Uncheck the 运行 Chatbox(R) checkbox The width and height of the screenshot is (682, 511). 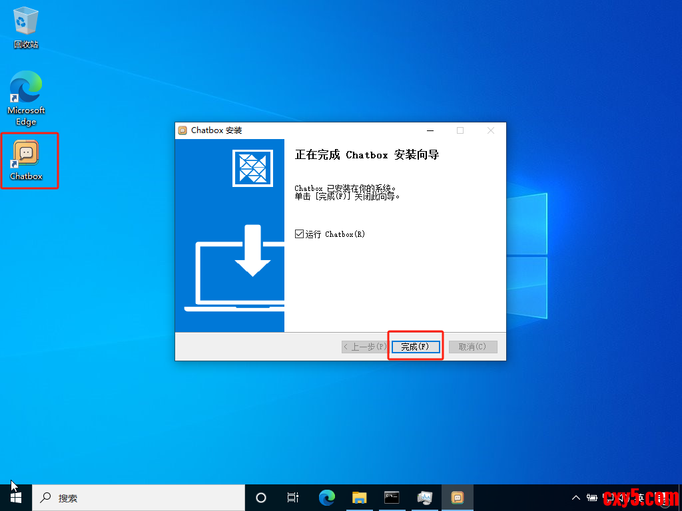click(299, 234)
